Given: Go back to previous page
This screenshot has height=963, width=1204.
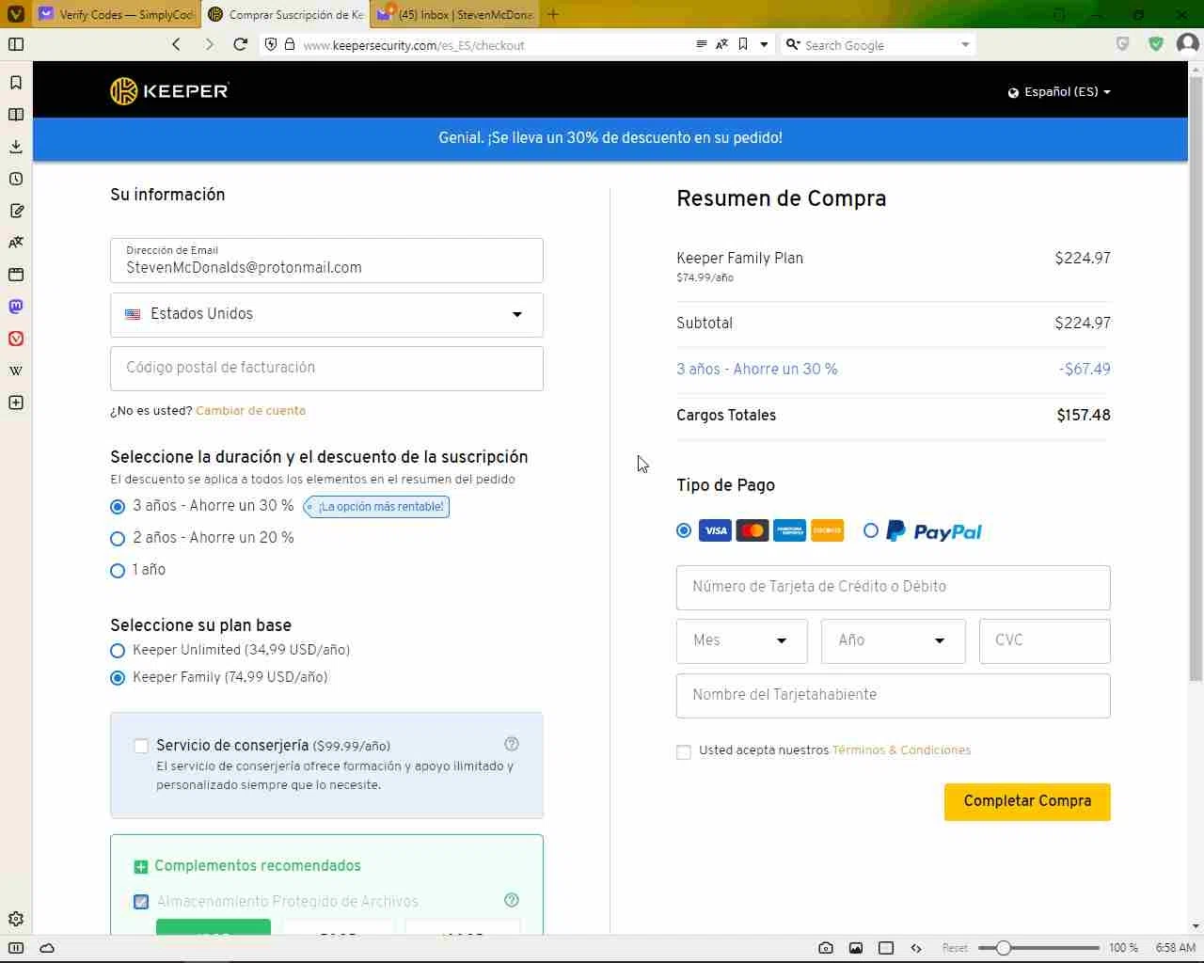Looking at the screenshot, I should click(x=176, y=44).
